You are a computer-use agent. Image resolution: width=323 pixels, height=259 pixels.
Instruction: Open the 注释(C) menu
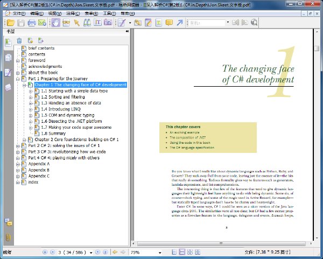coord(73,13)
